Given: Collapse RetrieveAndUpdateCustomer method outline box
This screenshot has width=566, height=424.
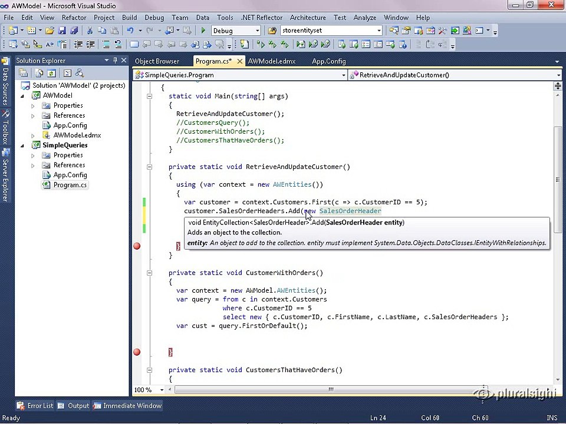Looking at the screenshot, I should click(149, 167).
